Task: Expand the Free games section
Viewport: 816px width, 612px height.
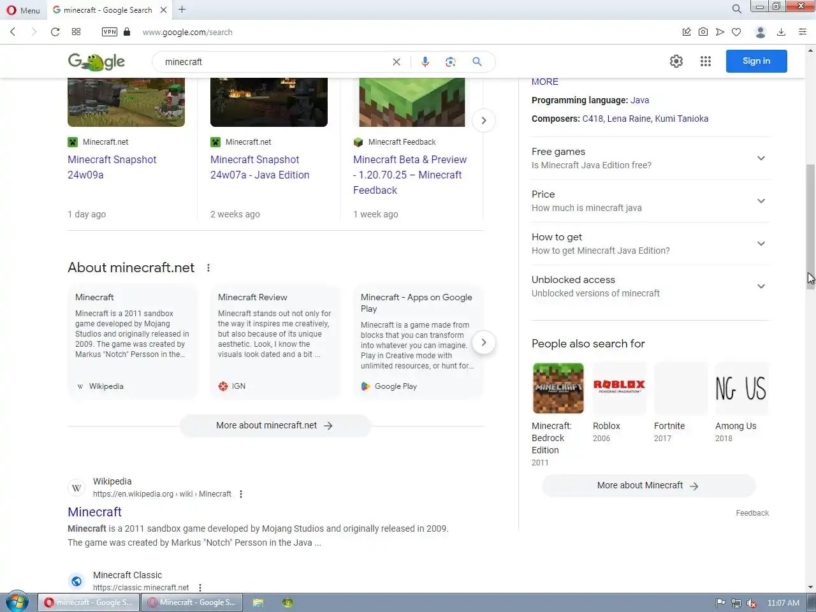Action: 650,158
